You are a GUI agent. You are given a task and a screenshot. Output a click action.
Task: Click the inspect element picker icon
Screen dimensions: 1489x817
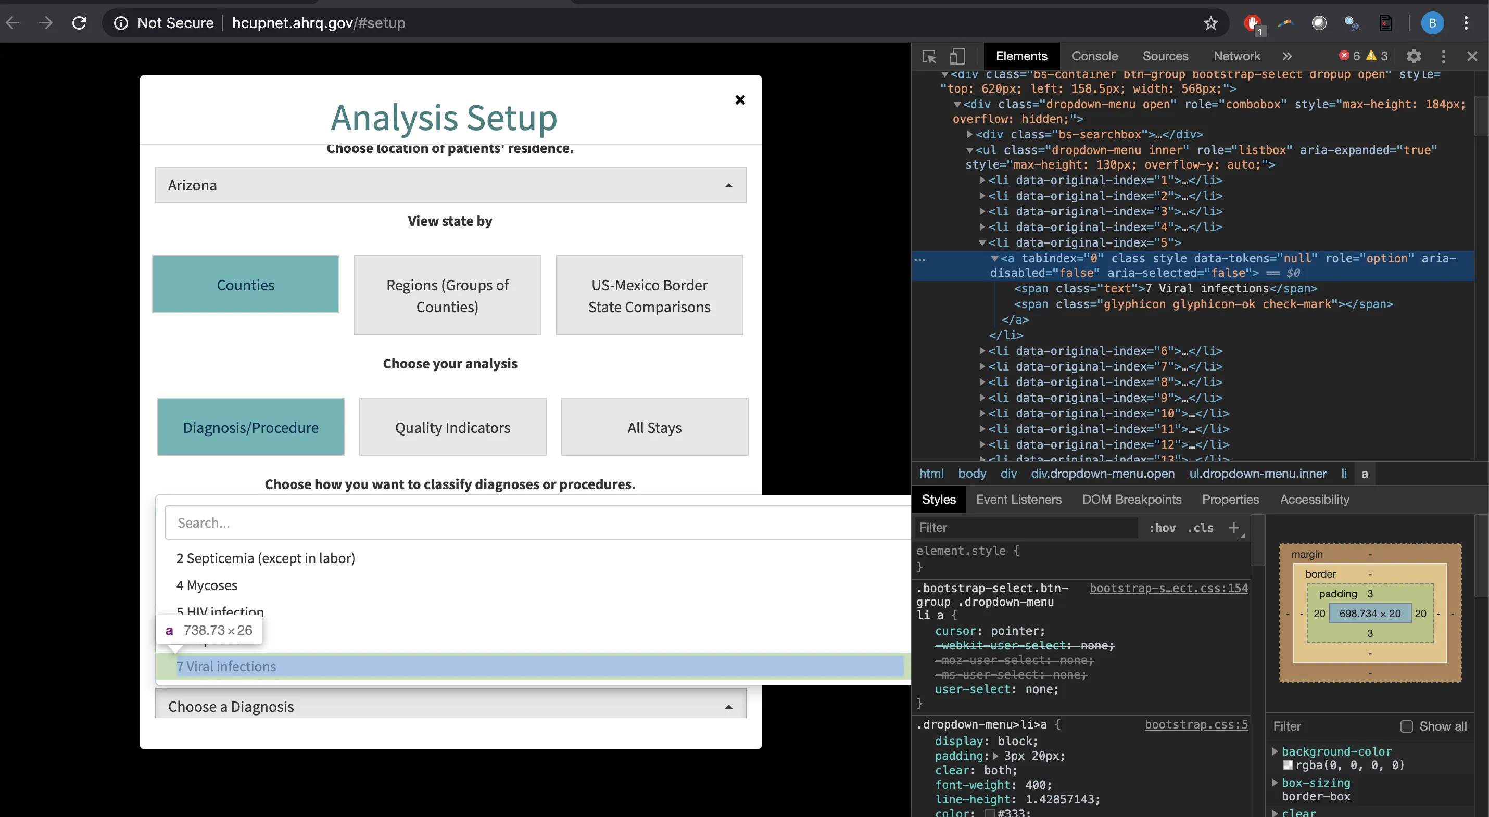929,56
